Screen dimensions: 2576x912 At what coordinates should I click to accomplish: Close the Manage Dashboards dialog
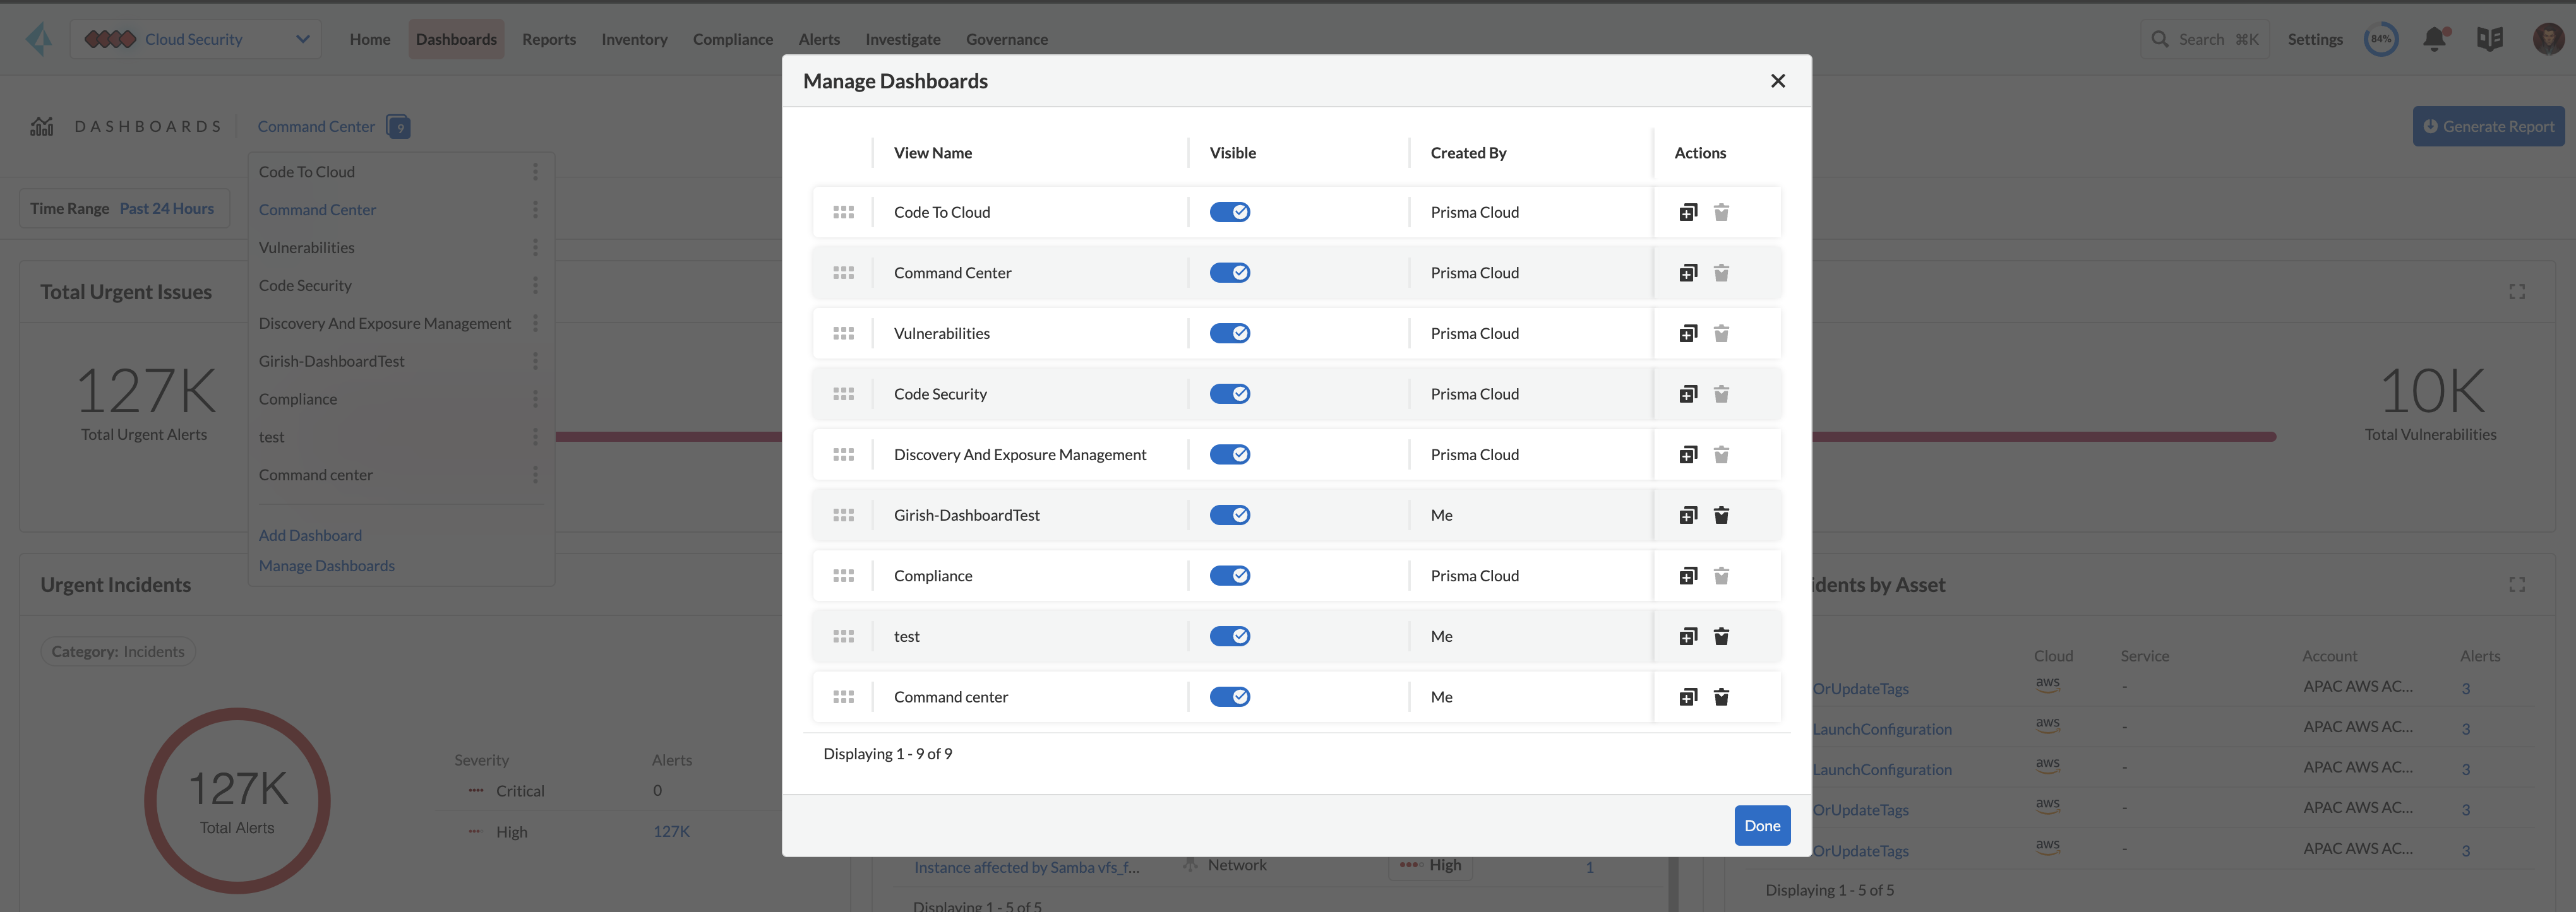pyautogui.click(x=1777, y=81)
